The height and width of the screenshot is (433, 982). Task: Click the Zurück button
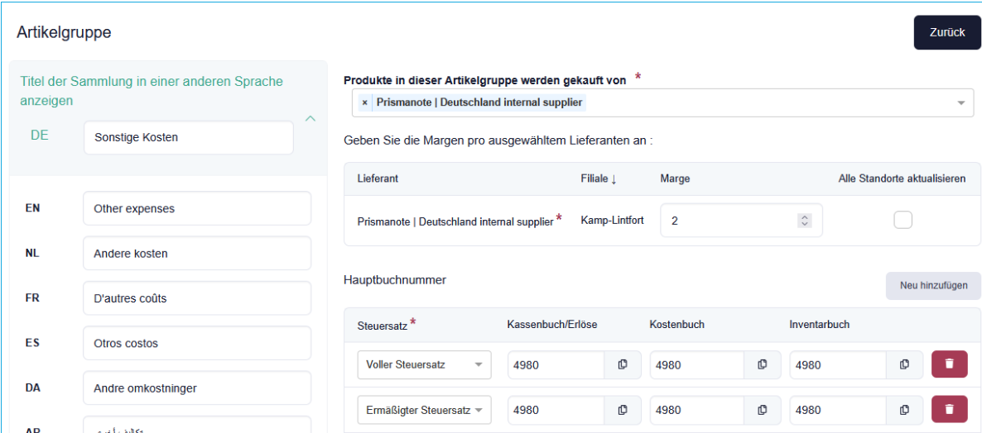pyautogui.click(x=946, y=32)
